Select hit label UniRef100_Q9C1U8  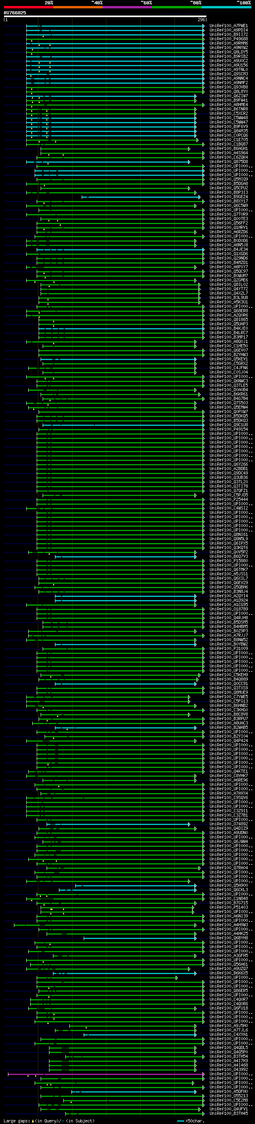228,425
